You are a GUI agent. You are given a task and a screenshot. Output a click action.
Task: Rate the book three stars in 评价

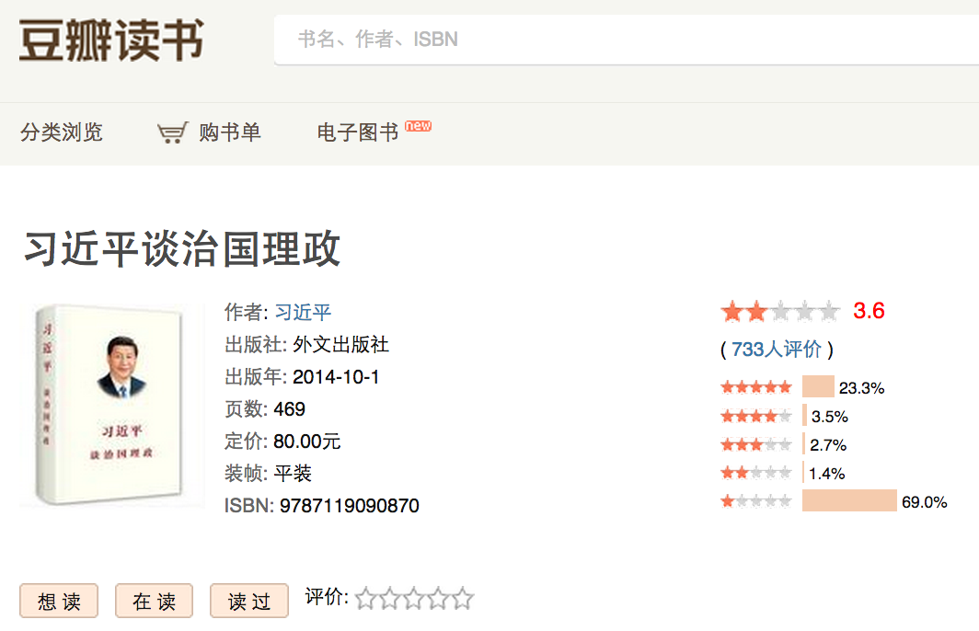414,599
